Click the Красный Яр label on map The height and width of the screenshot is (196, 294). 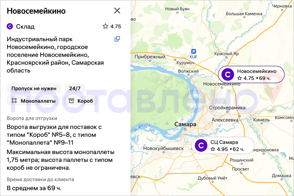click(227, 54)
